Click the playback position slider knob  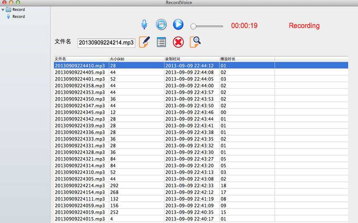(x=193, y=26)
